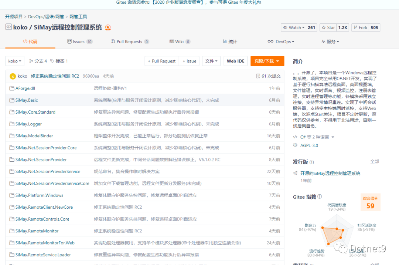Expand the 文件 dropdown
This screenshot has height=265, width=399.
tap(211, 61)
